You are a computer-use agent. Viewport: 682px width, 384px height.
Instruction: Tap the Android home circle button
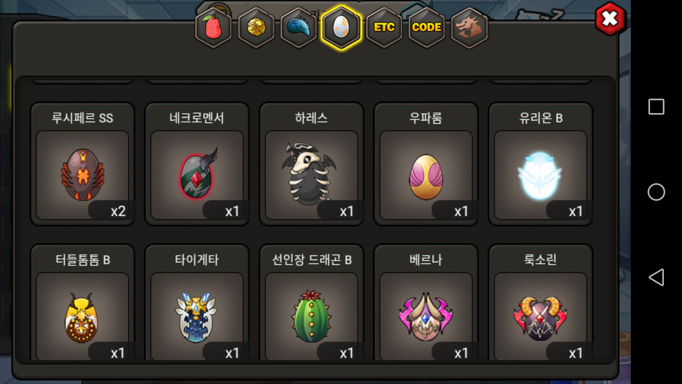(x=656, y=192)
